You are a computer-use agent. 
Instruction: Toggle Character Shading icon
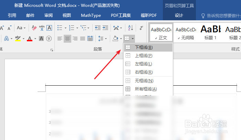coord(41,39)
